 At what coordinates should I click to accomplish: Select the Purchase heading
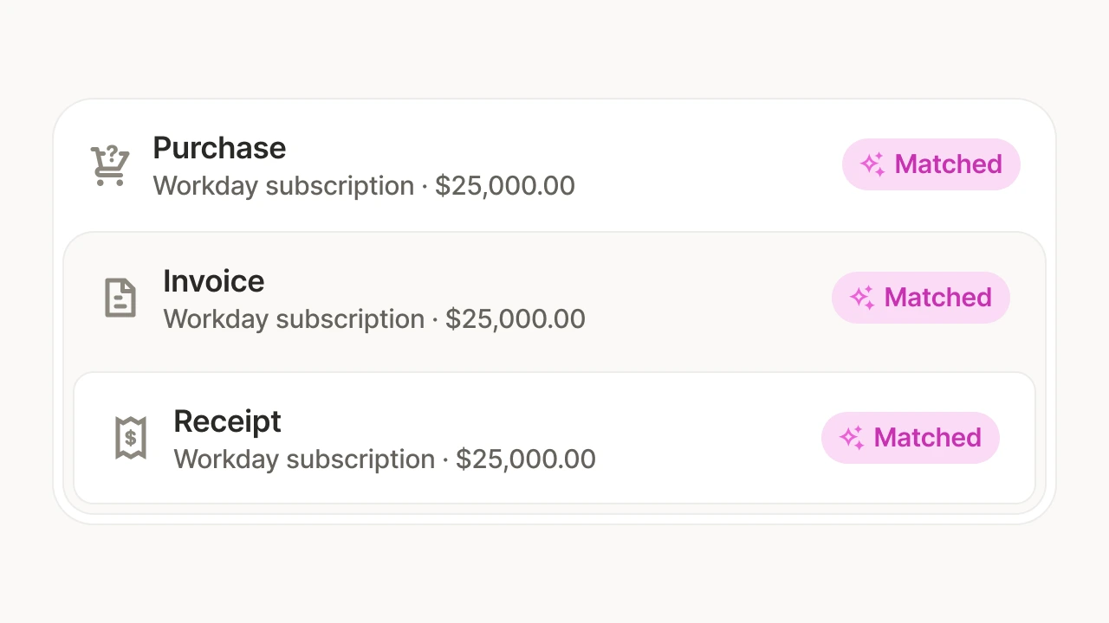click(219, 148)
